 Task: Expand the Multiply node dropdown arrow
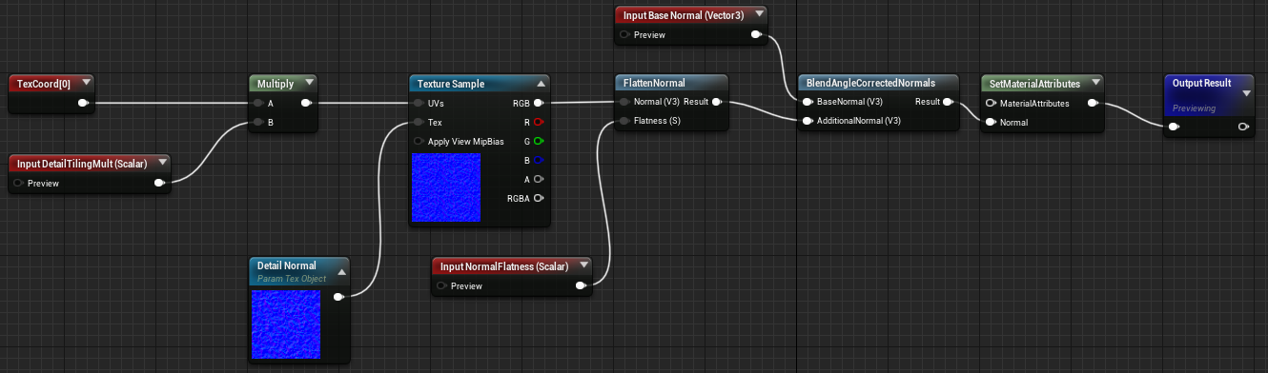[x=309, y=83]
